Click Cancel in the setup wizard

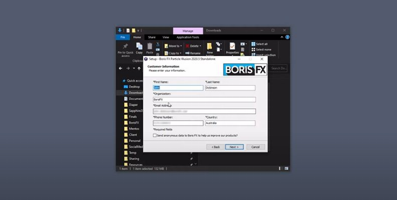(256, 147)
